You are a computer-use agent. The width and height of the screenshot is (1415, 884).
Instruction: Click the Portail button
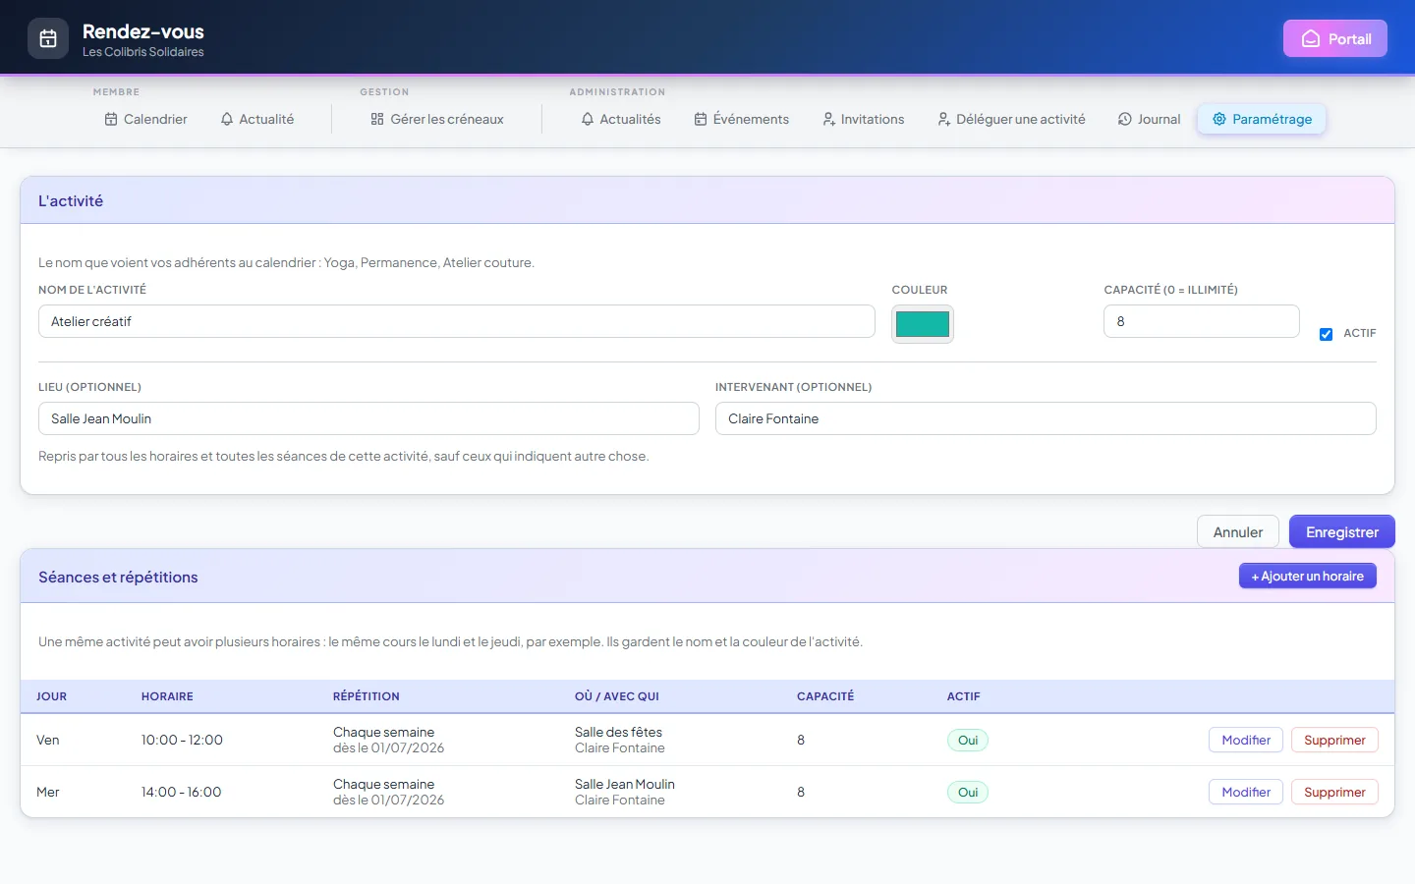click(1335, 39)
